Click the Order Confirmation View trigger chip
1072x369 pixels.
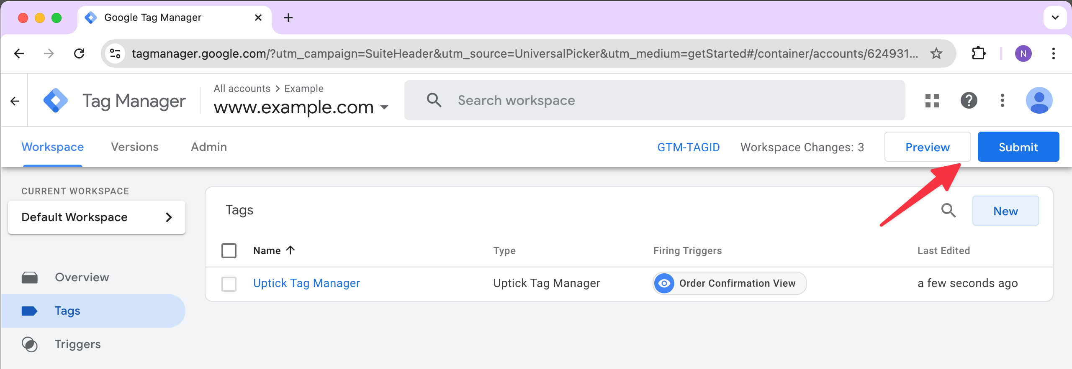pyautogui.click(x=730, y=283)
